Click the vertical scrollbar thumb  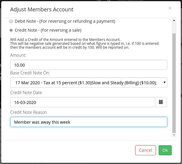(174, 83)
